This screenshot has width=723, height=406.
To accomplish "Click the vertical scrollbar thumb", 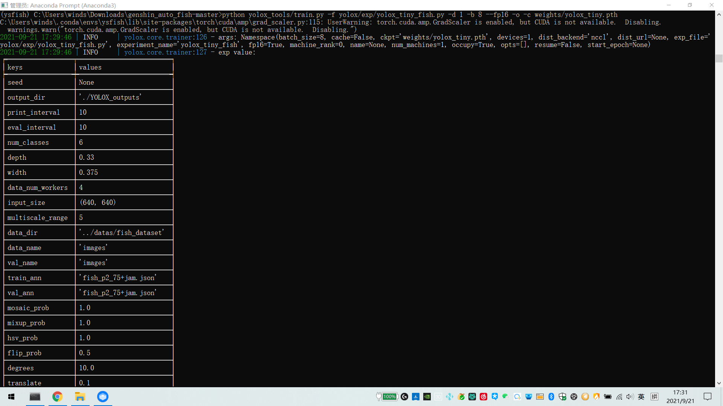I will click(719, 58).
